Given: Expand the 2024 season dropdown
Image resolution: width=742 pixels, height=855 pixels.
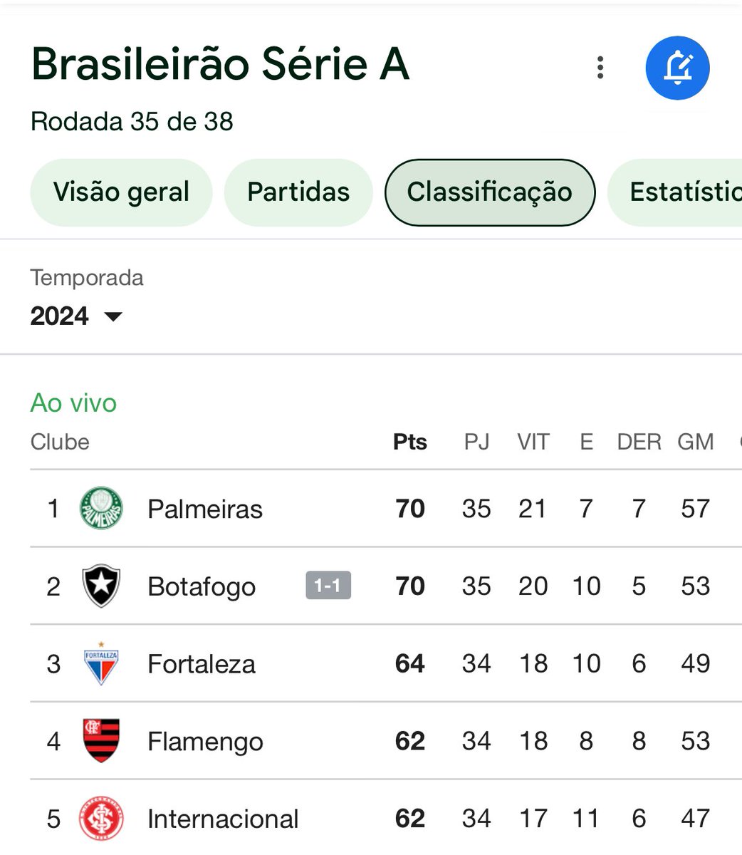Looking at the screenshot, I should tap(76, 316).
